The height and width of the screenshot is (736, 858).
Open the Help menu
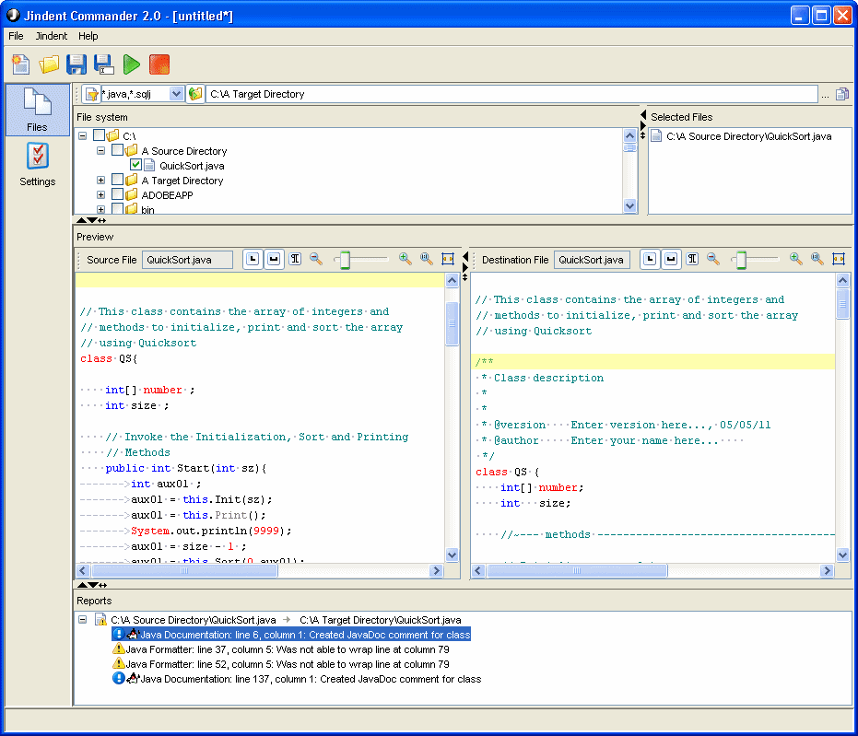tap(88, 36)
